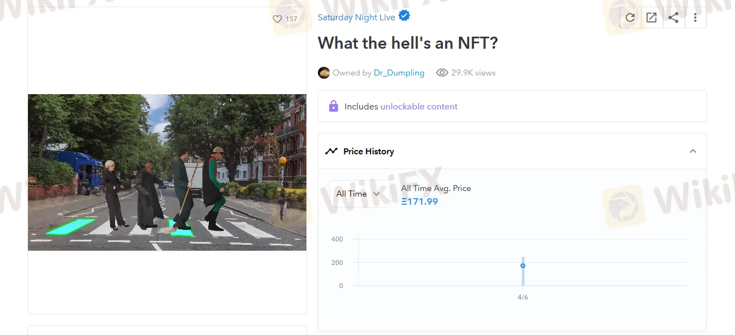Open the All Time range dropdown
The width and height of the screenshot is (735, 335).
[360, 194]
